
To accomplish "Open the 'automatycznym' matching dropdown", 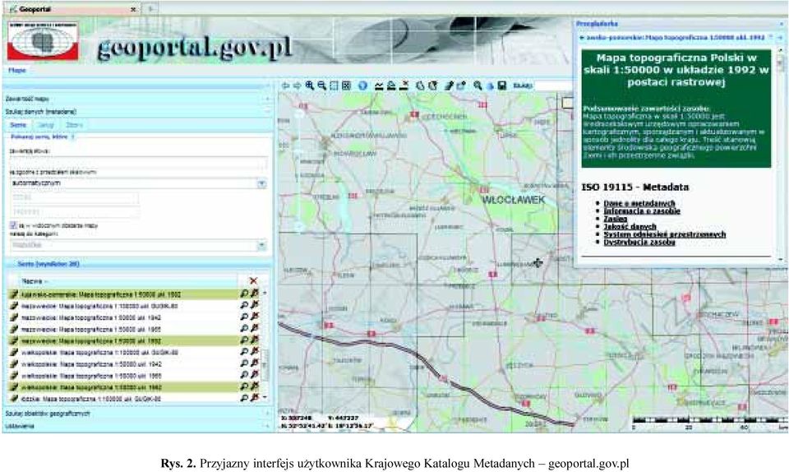I will coord(261,183).
